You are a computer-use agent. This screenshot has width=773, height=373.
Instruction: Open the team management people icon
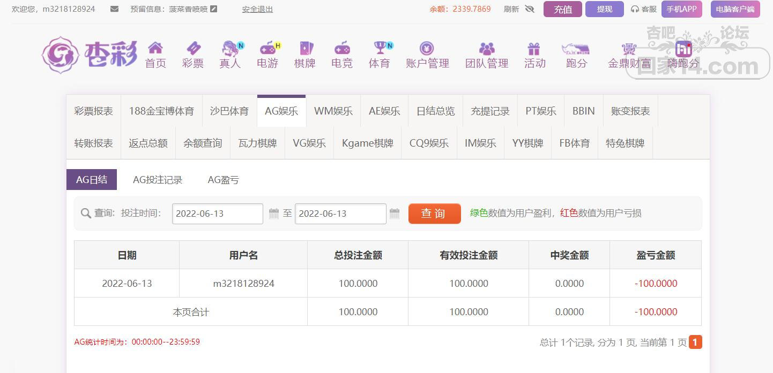coord(487,49)
